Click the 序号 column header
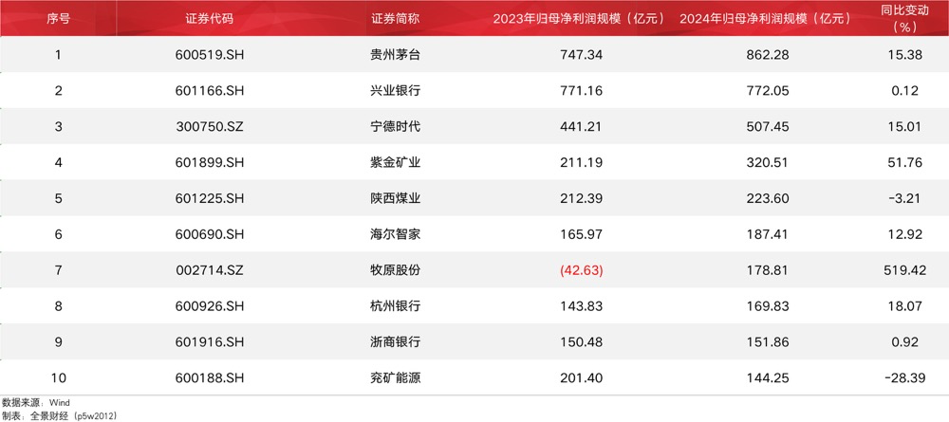The height and width of the screenshot is (422, 949). (60, 19)
